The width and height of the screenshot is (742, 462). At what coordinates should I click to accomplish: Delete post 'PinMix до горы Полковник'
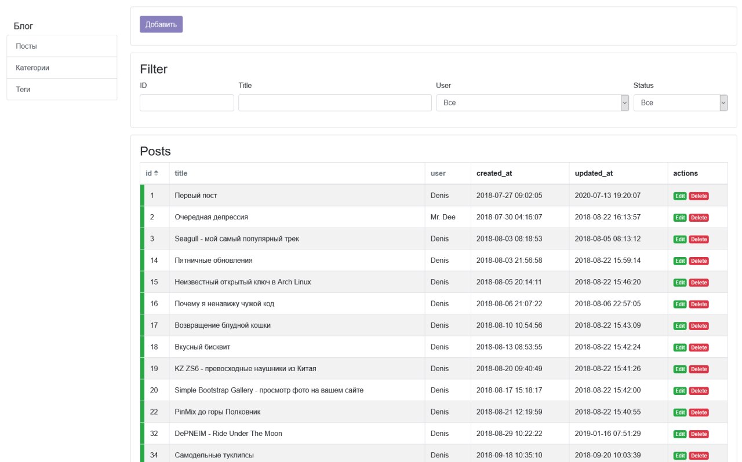click(x=699, y=412)
